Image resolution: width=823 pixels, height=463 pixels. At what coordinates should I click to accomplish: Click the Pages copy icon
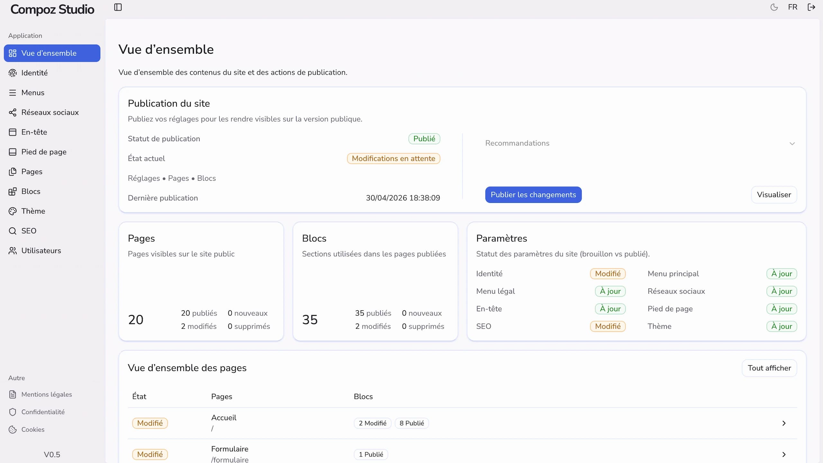pyautogui.click(x=13, y=172)
